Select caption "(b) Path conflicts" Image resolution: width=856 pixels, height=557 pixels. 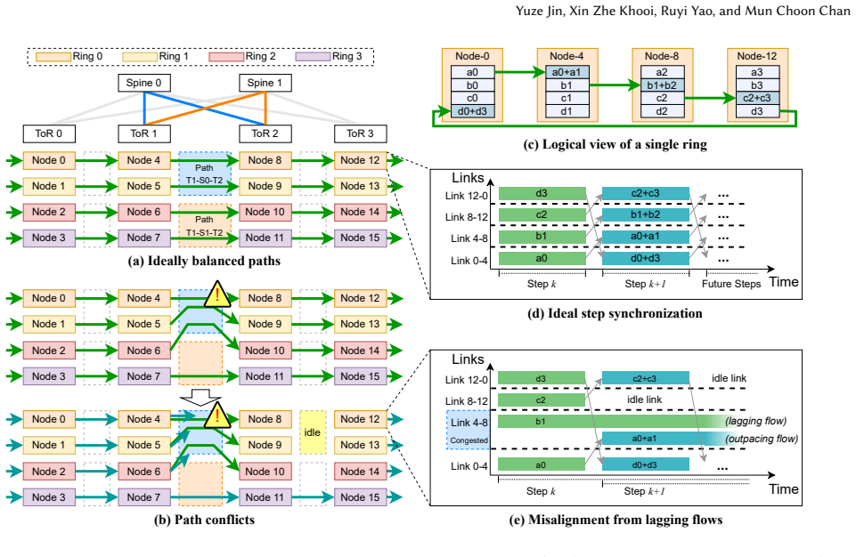(204, 520)
